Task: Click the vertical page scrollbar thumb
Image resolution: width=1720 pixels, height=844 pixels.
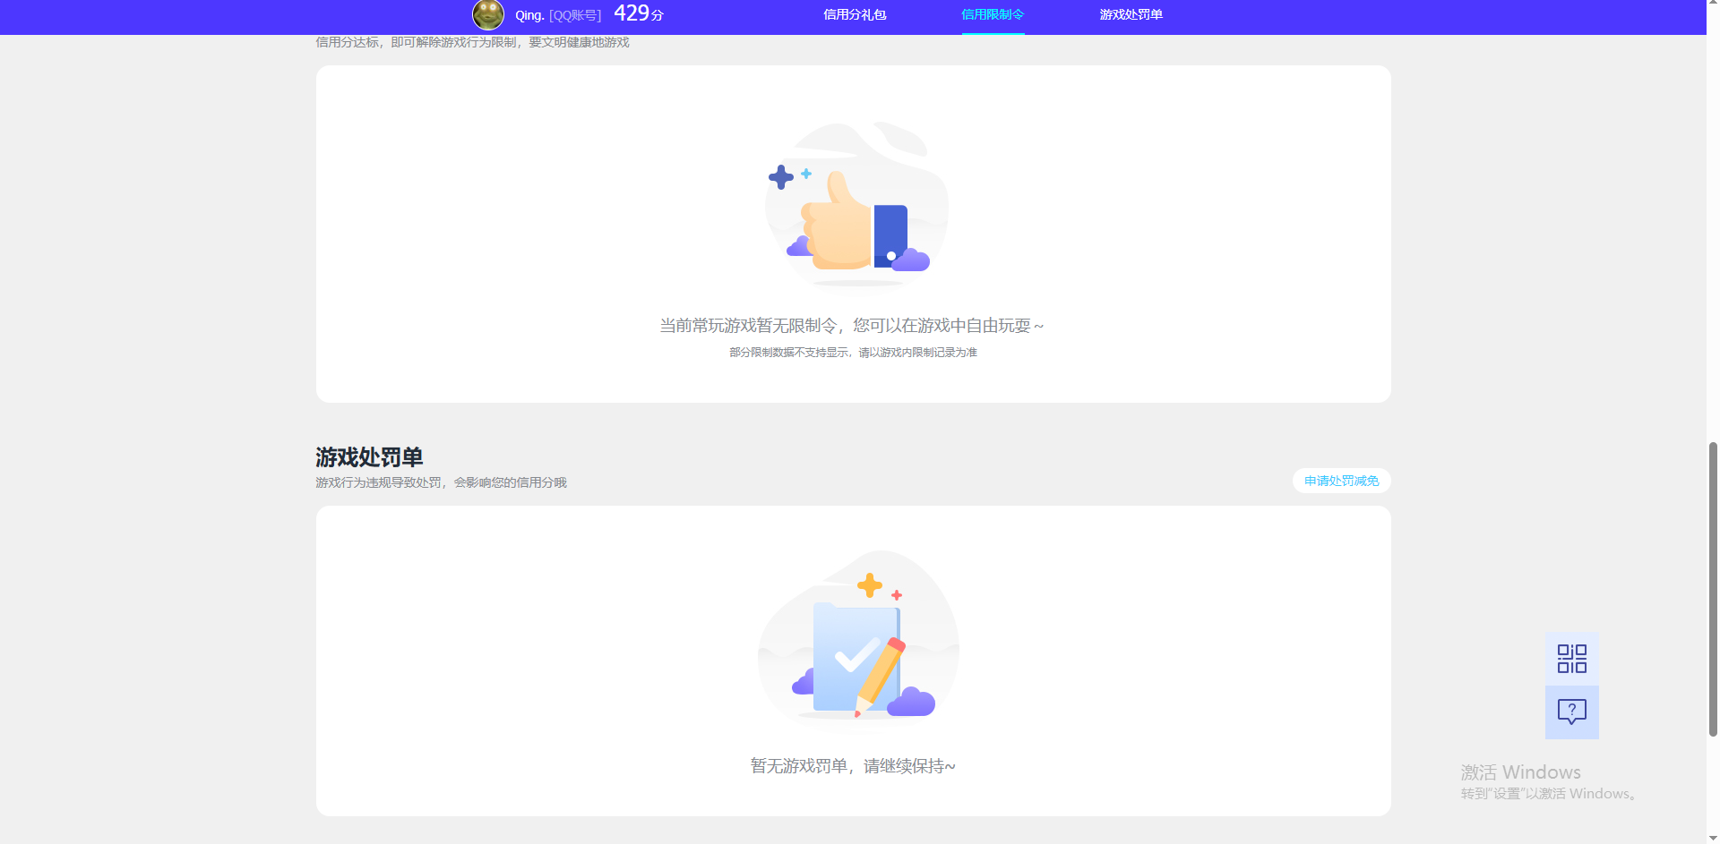Action: [1713, 588]
